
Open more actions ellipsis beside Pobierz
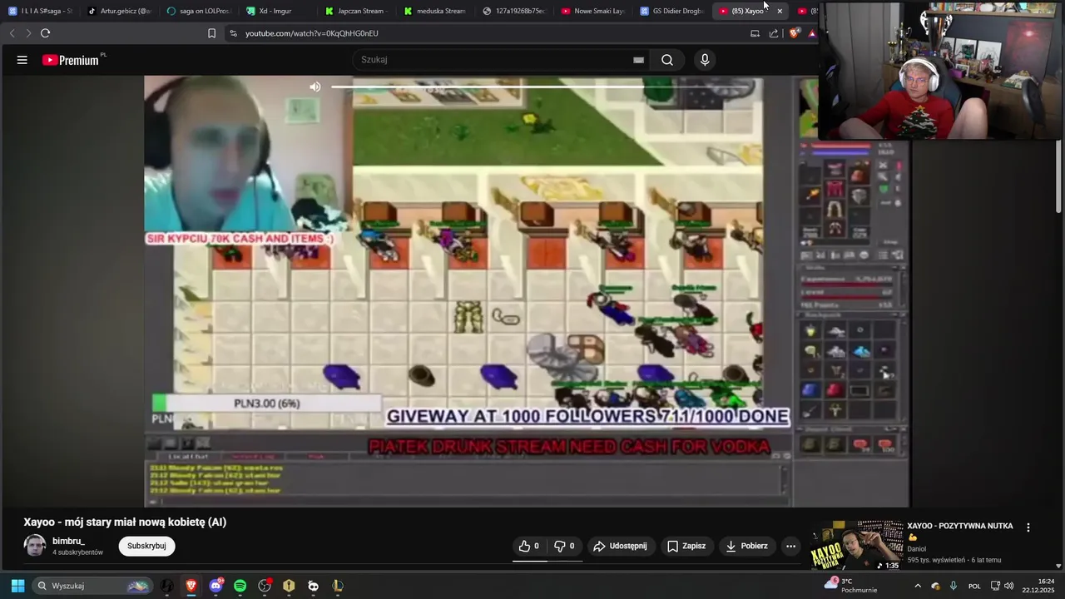(790, 546)
